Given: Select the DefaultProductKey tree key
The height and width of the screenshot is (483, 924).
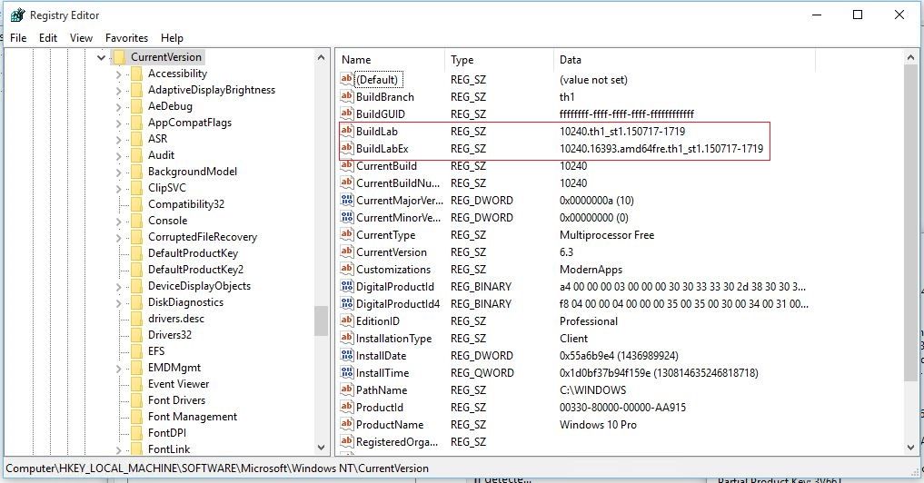Looking at the screenshot, I should (x=193, y=253).
